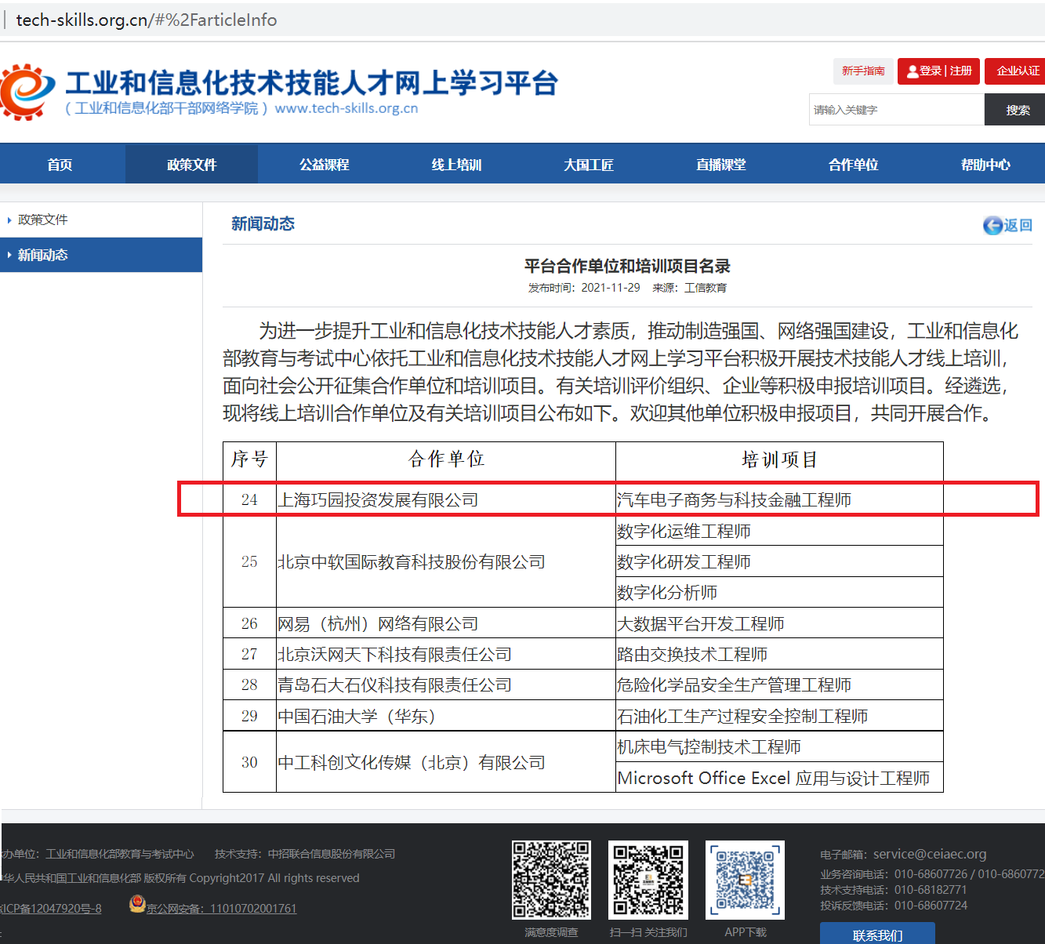The height and width of the screenshot is (944, 1045).
Task: Click the 满意度调查 QR code
Action: tap(551, 880)
